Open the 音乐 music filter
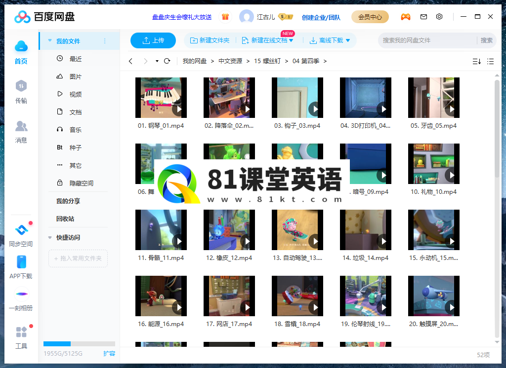This screenshot has width=506, height=368. pos(76,130)
